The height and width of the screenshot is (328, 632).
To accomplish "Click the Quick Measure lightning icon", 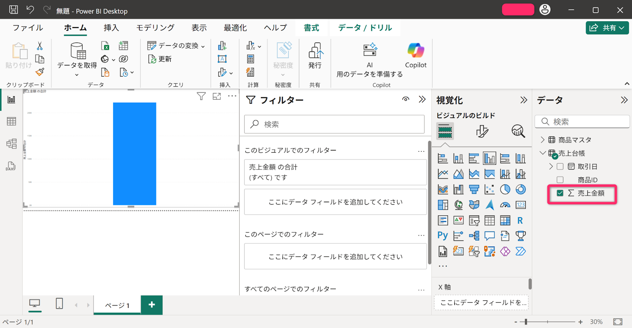I will (250, 72).
